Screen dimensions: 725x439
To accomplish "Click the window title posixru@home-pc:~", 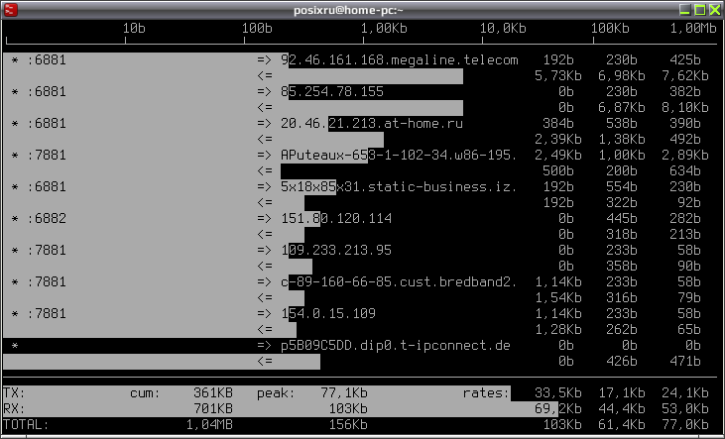I will [348, 10].
